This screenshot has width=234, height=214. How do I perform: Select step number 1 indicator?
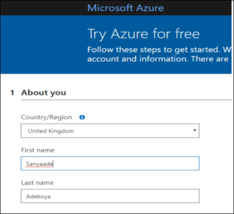pos(12,93)
